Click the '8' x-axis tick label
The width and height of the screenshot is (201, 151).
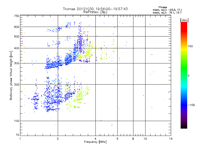point(133,139)
